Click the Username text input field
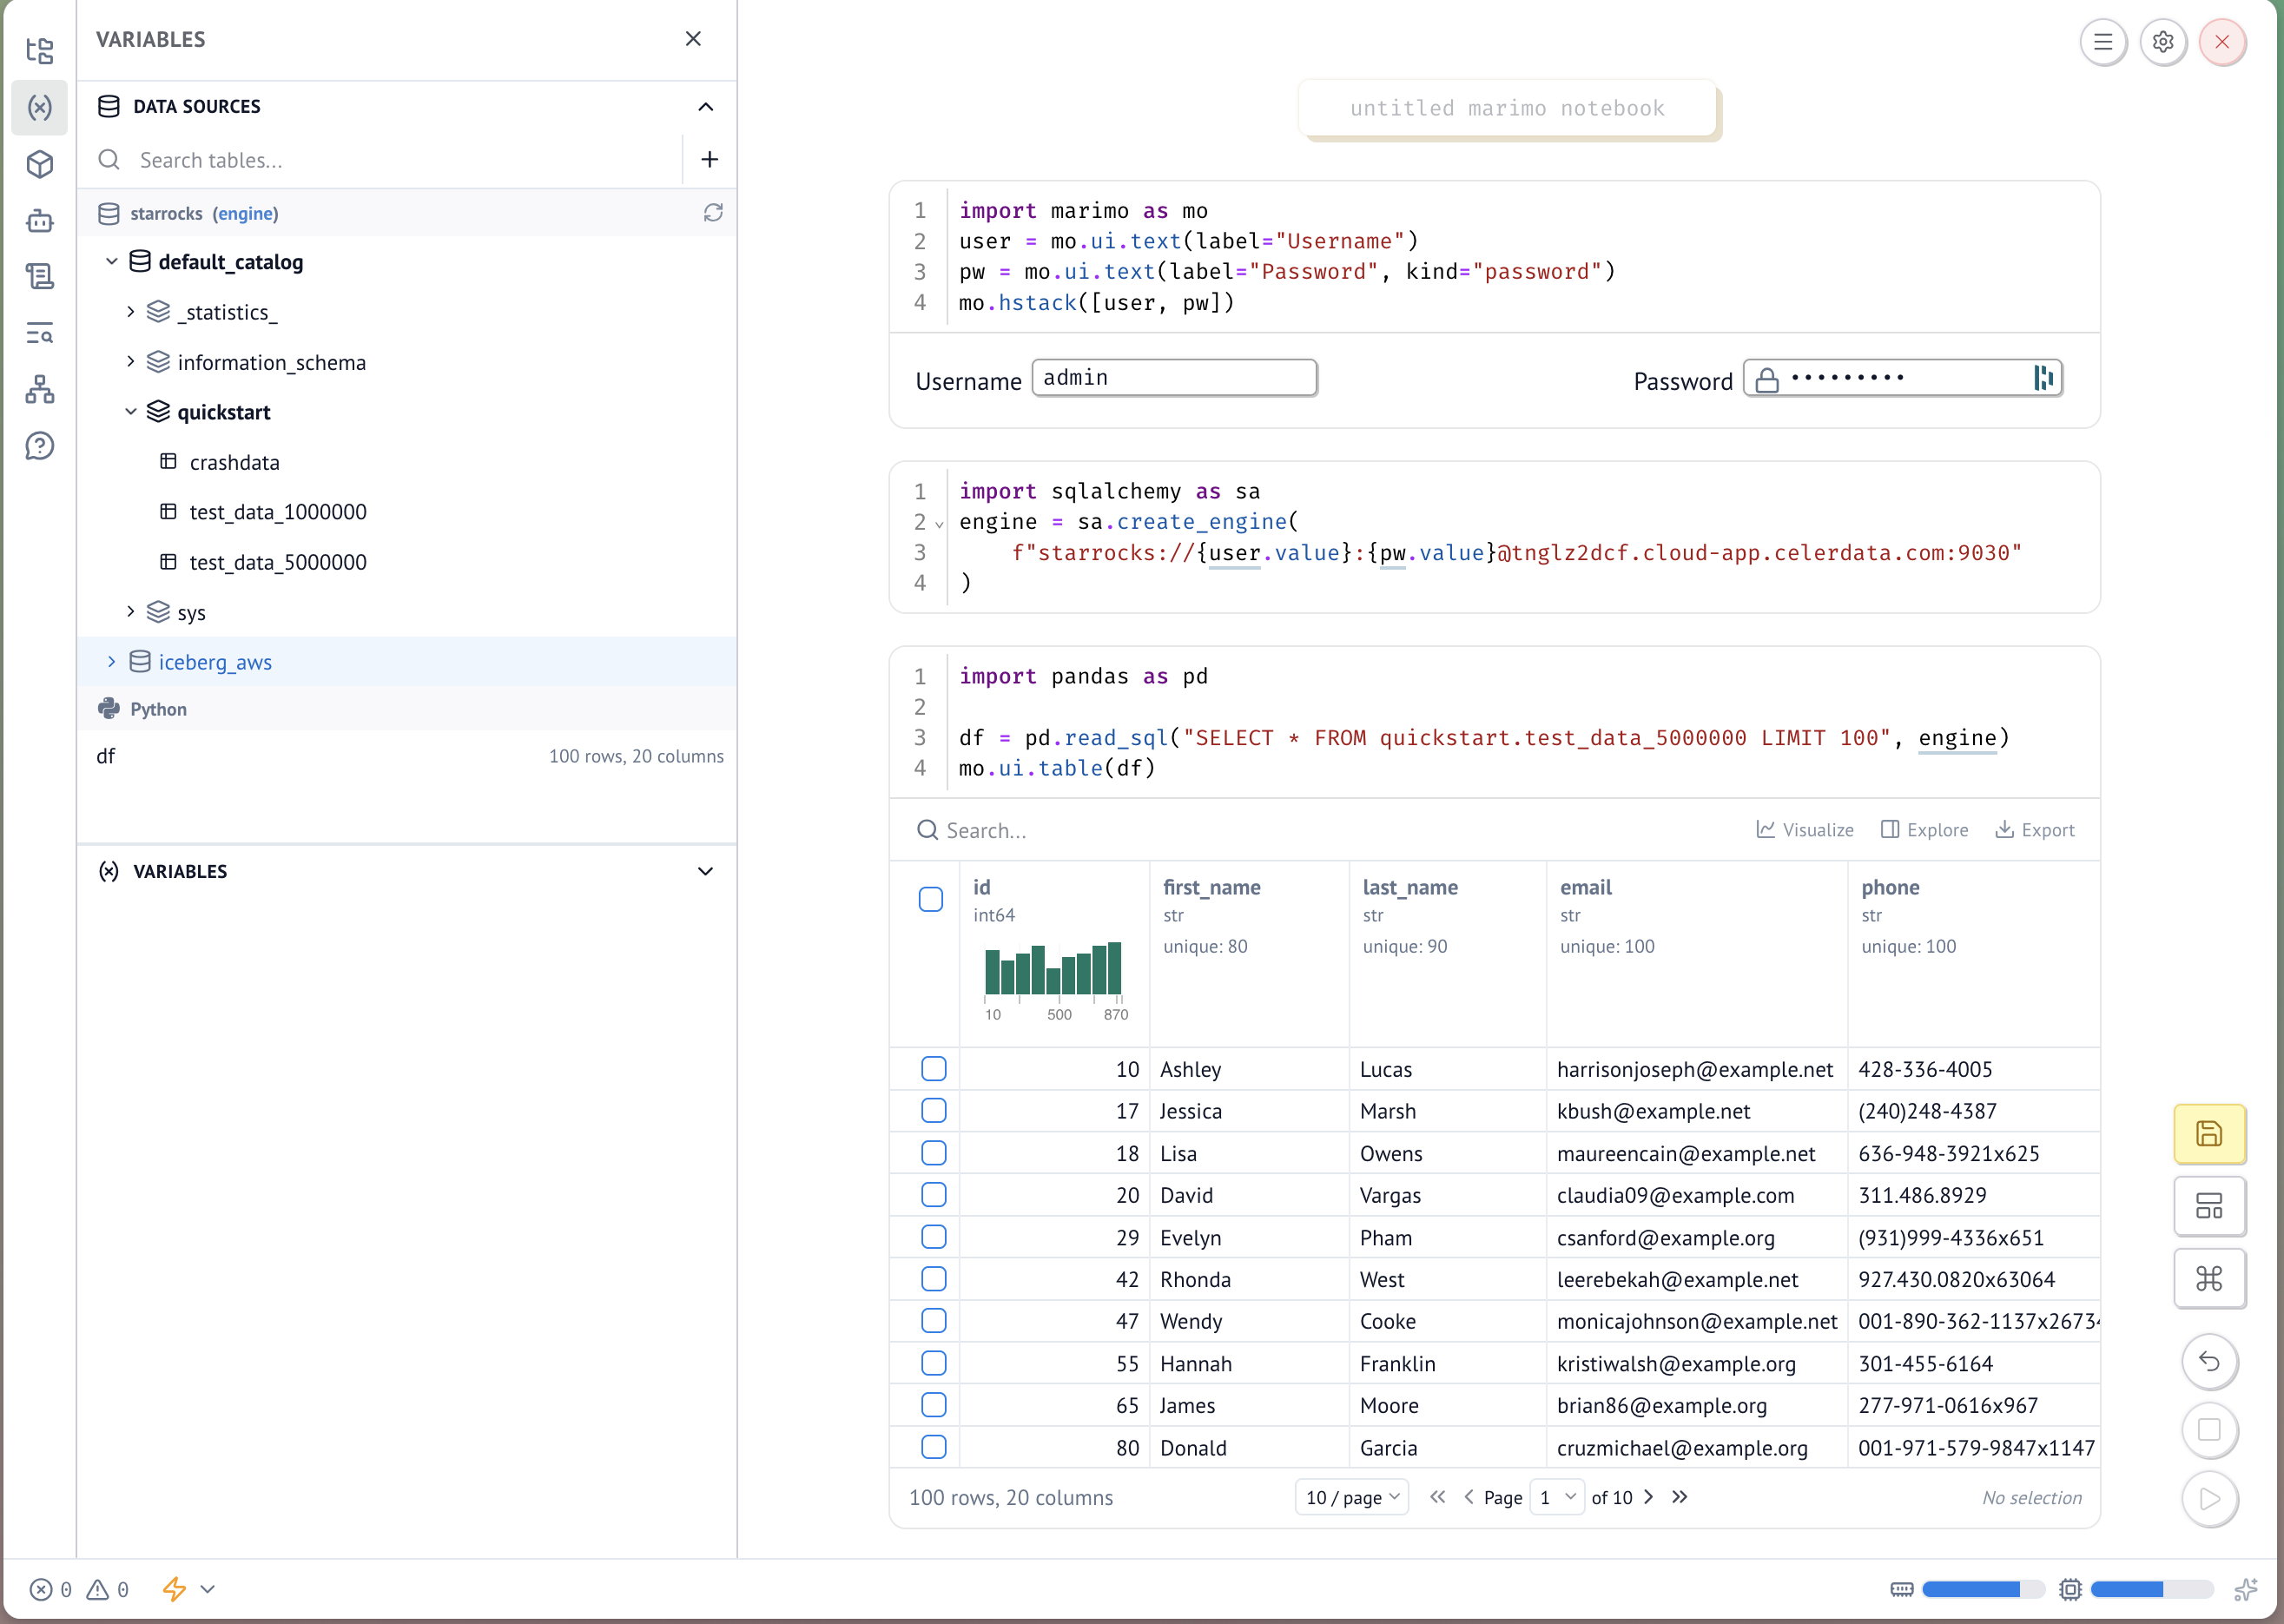Viewport: 2284px width, 1624px height. tap(1173, 378)
